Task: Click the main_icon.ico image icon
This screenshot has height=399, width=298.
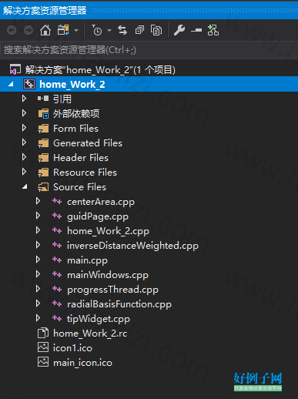Action: [x=43, y=362]
